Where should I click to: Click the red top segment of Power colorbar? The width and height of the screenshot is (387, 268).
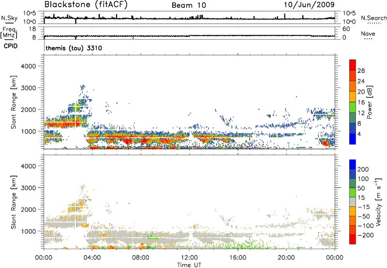point(353,65)
